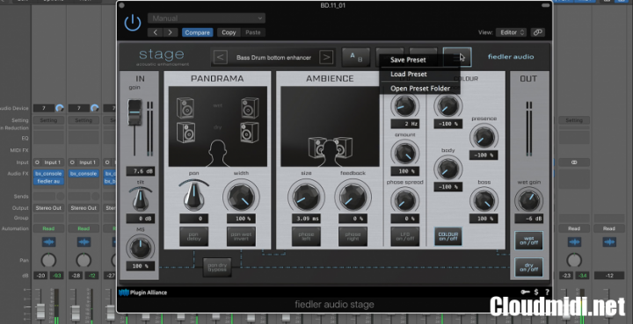
Task: Go to previous setting with left arrow
Action: click(156, 32)
